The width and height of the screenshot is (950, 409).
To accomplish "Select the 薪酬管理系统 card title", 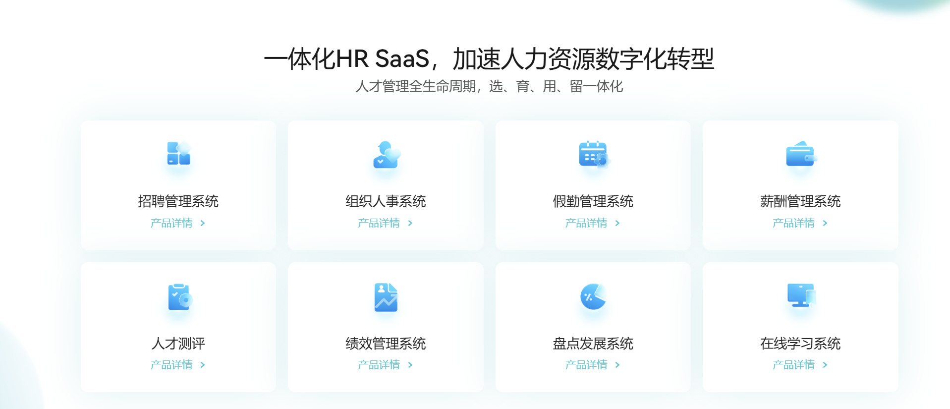I will tap(800, 201).
